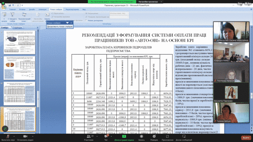Image resolution: width=253 pixels, height=142 pixels.
Task: Click Включить звук unmute microphone
Action: (x=8, y=138)
